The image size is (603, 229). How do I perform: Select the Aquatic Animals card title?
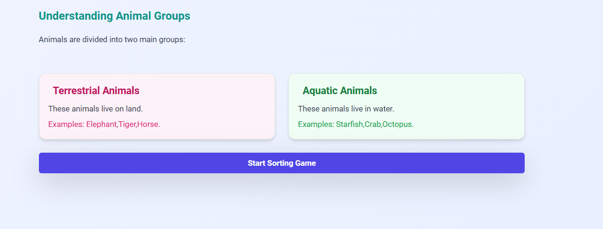tap(339, 90)
